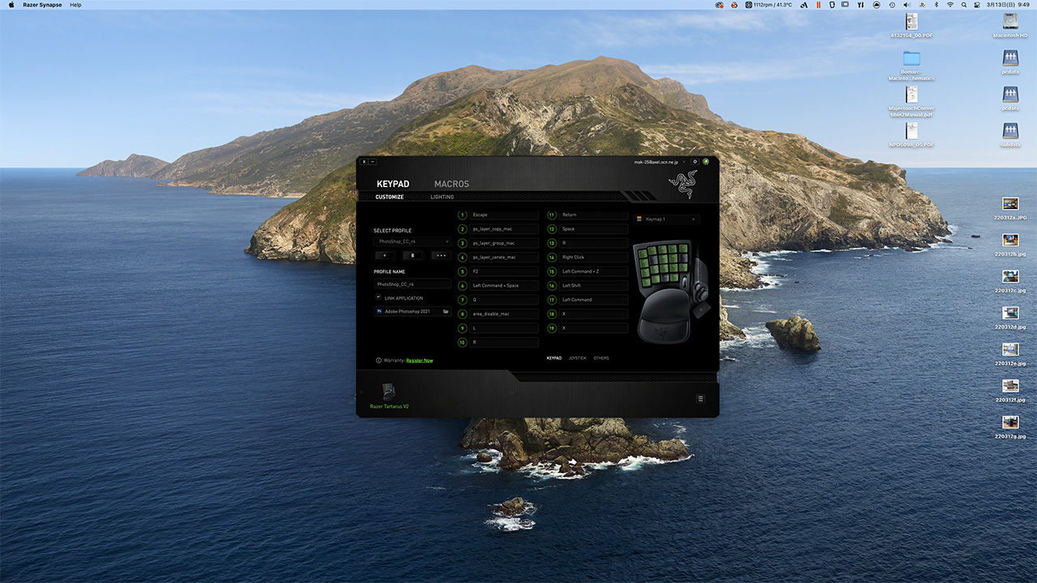
Task: Click the Razer snake logo
Action: 681,184
